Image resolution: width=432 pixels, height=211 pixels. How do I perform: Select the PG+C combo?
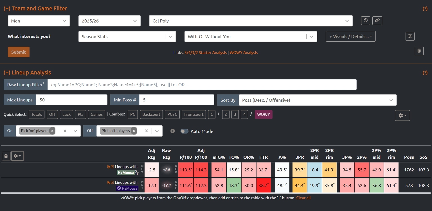[x=172, y=114]
